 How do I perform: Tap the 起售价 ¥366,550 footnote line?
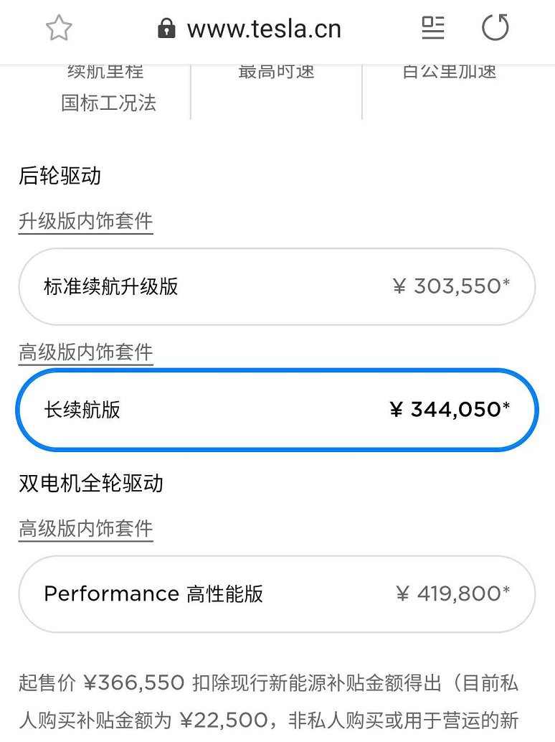(268, 683)
